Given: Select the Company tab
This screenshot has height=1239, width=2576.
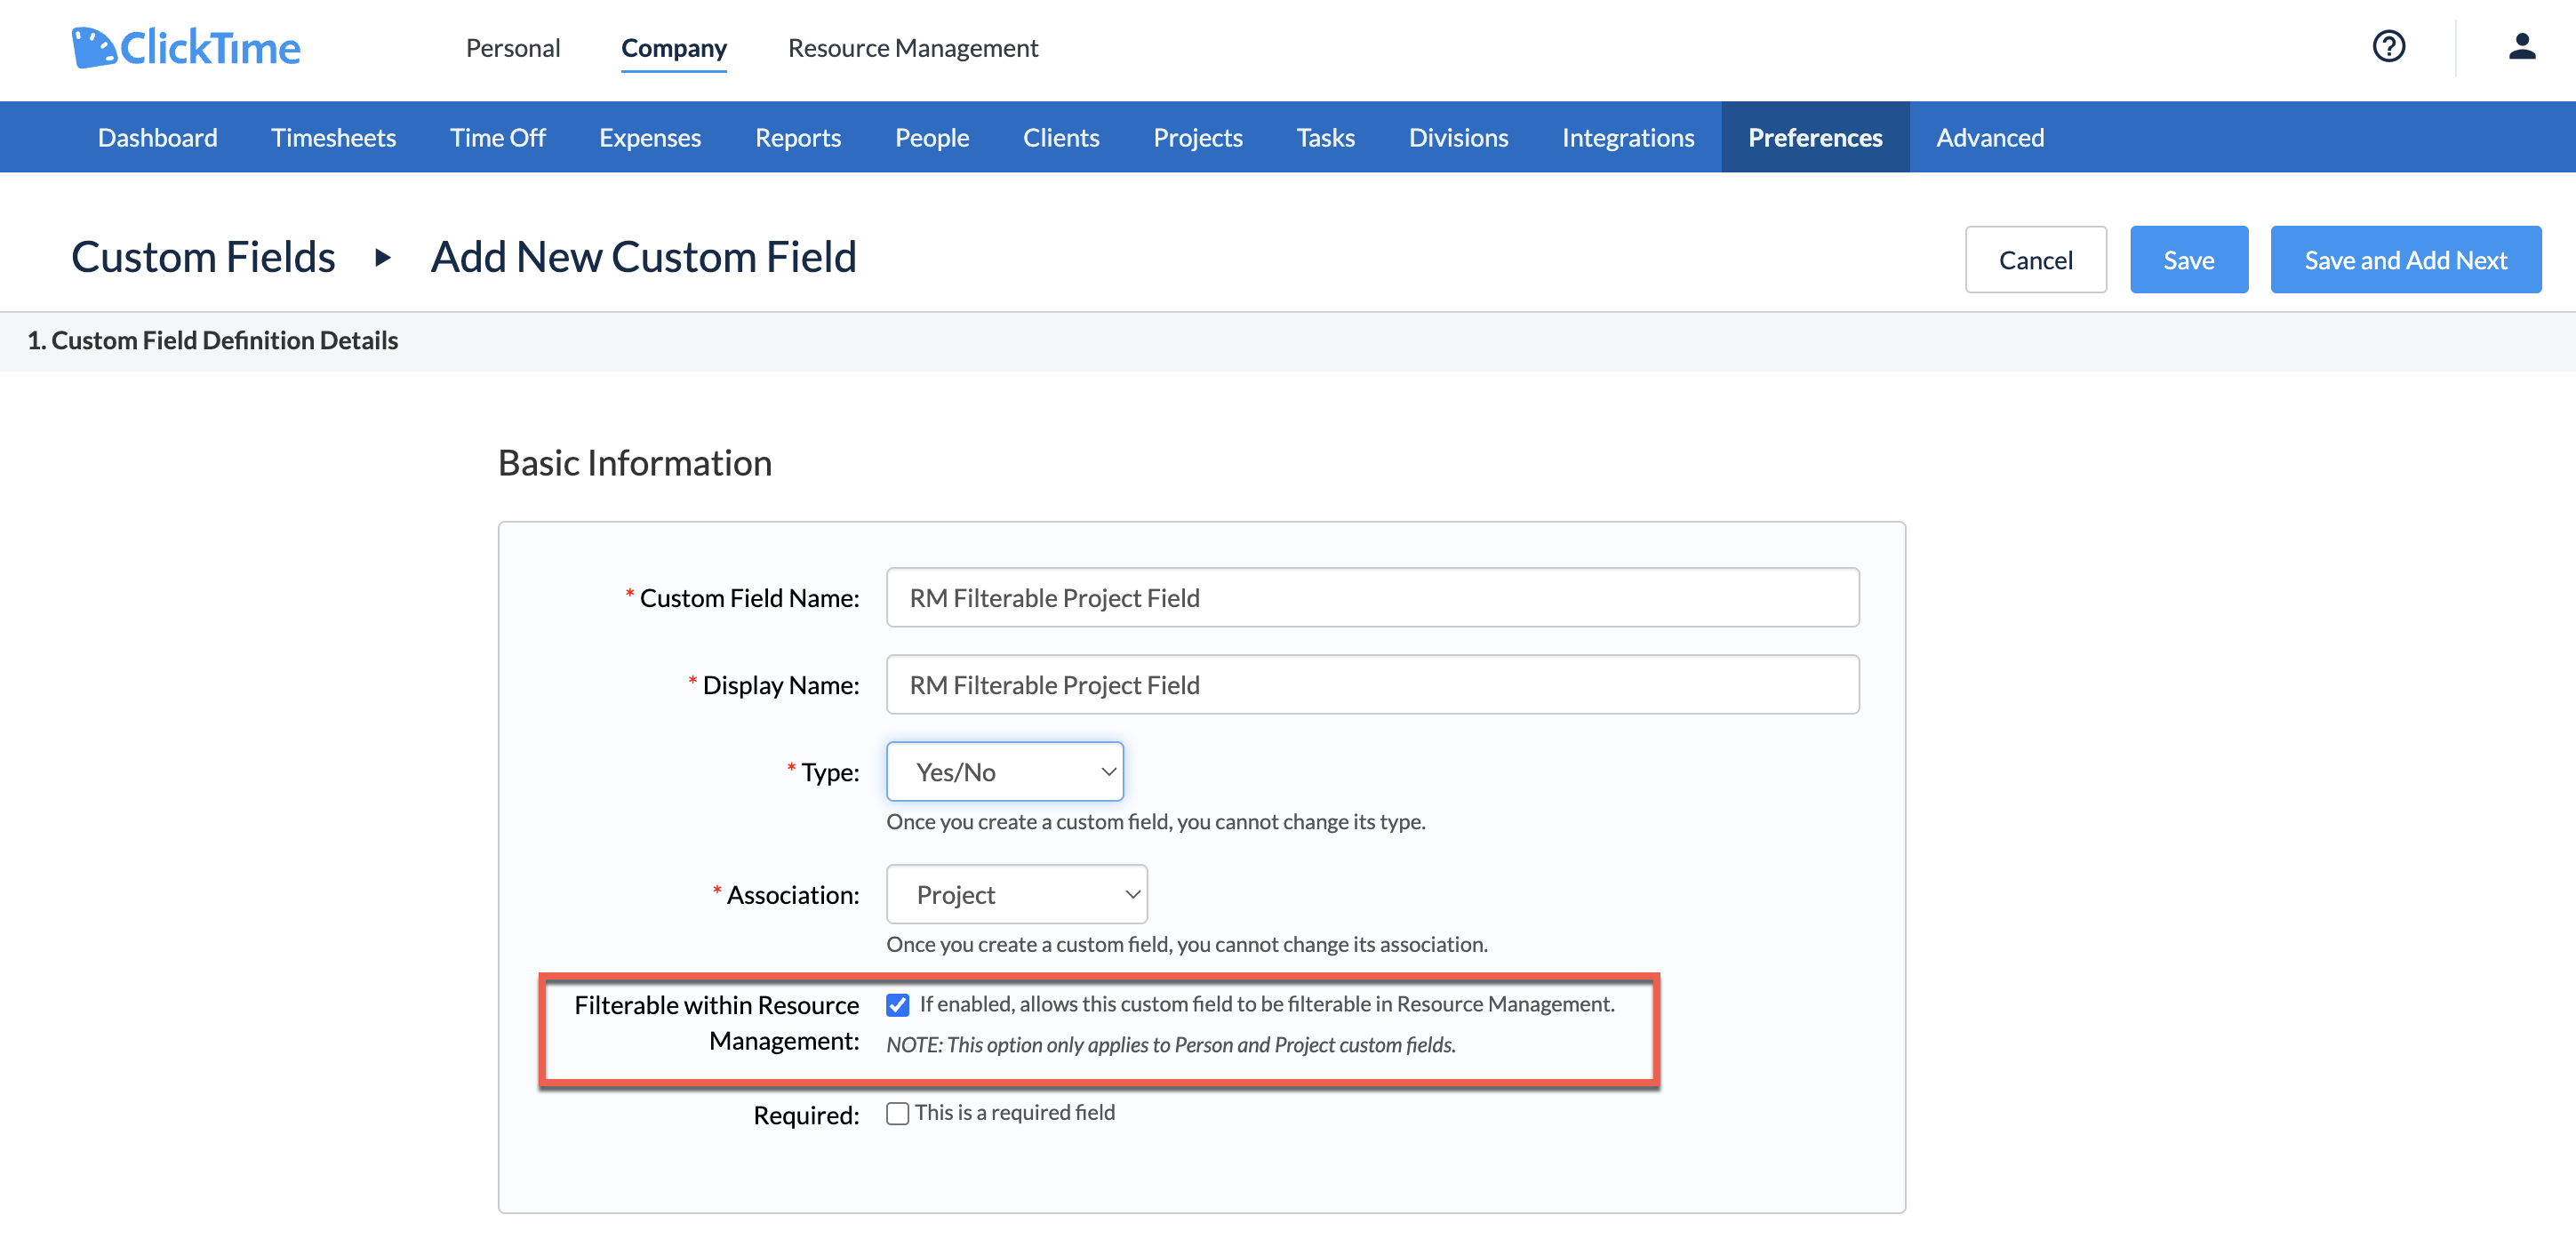Looking at the screenshot, I should [x=673, y=48].
